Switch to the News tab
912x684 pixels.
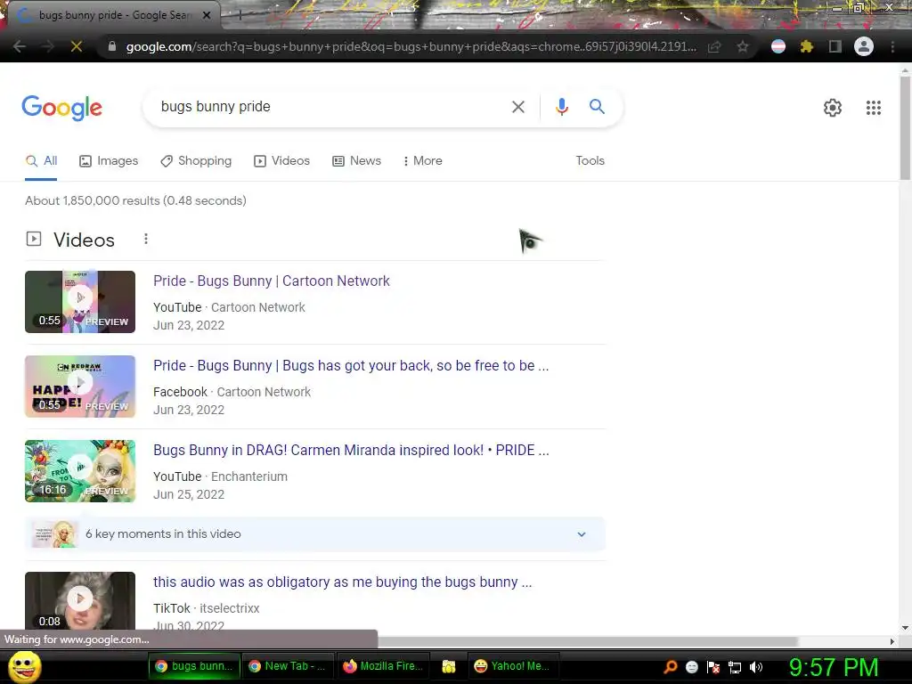pyautogui.click(x=356, y=161)
